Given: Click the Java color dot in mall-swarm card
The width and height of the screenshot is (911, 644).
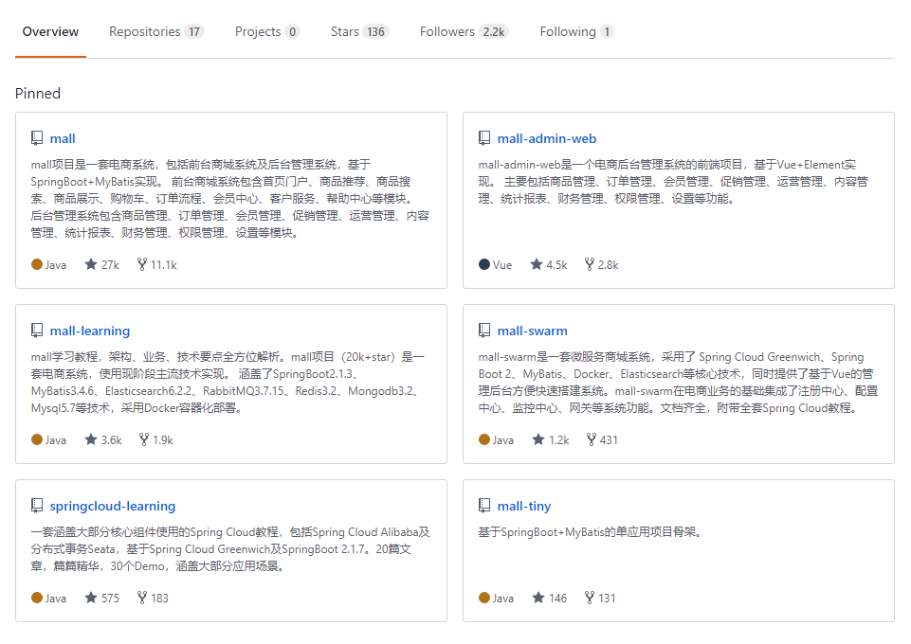Looking at the screenshot, I should [x=484, y=439].
